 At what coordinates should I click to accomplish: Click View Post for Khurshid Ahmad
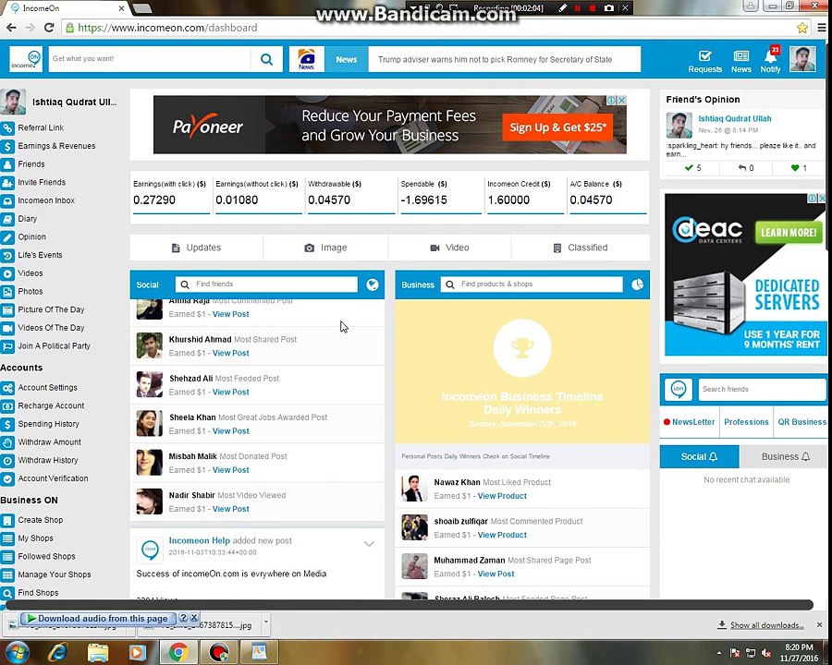(231, 353)
